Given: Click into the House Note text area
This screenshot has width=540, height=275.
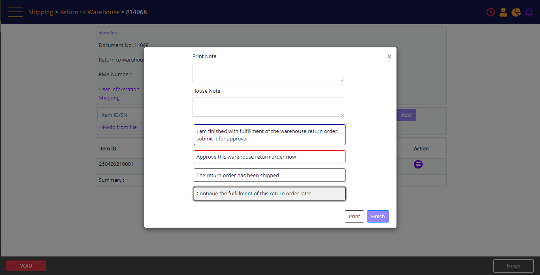Looking at the screenshot, I should (268, 107).
